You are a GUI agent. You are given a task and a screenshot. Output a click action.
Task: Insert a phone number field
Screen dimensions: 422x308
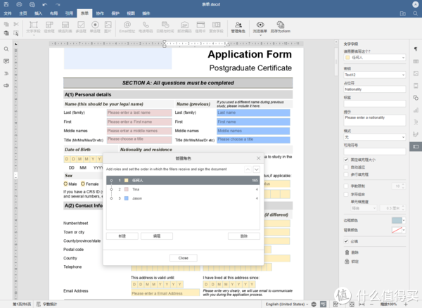pyautogui.click(x=146, y=27)
